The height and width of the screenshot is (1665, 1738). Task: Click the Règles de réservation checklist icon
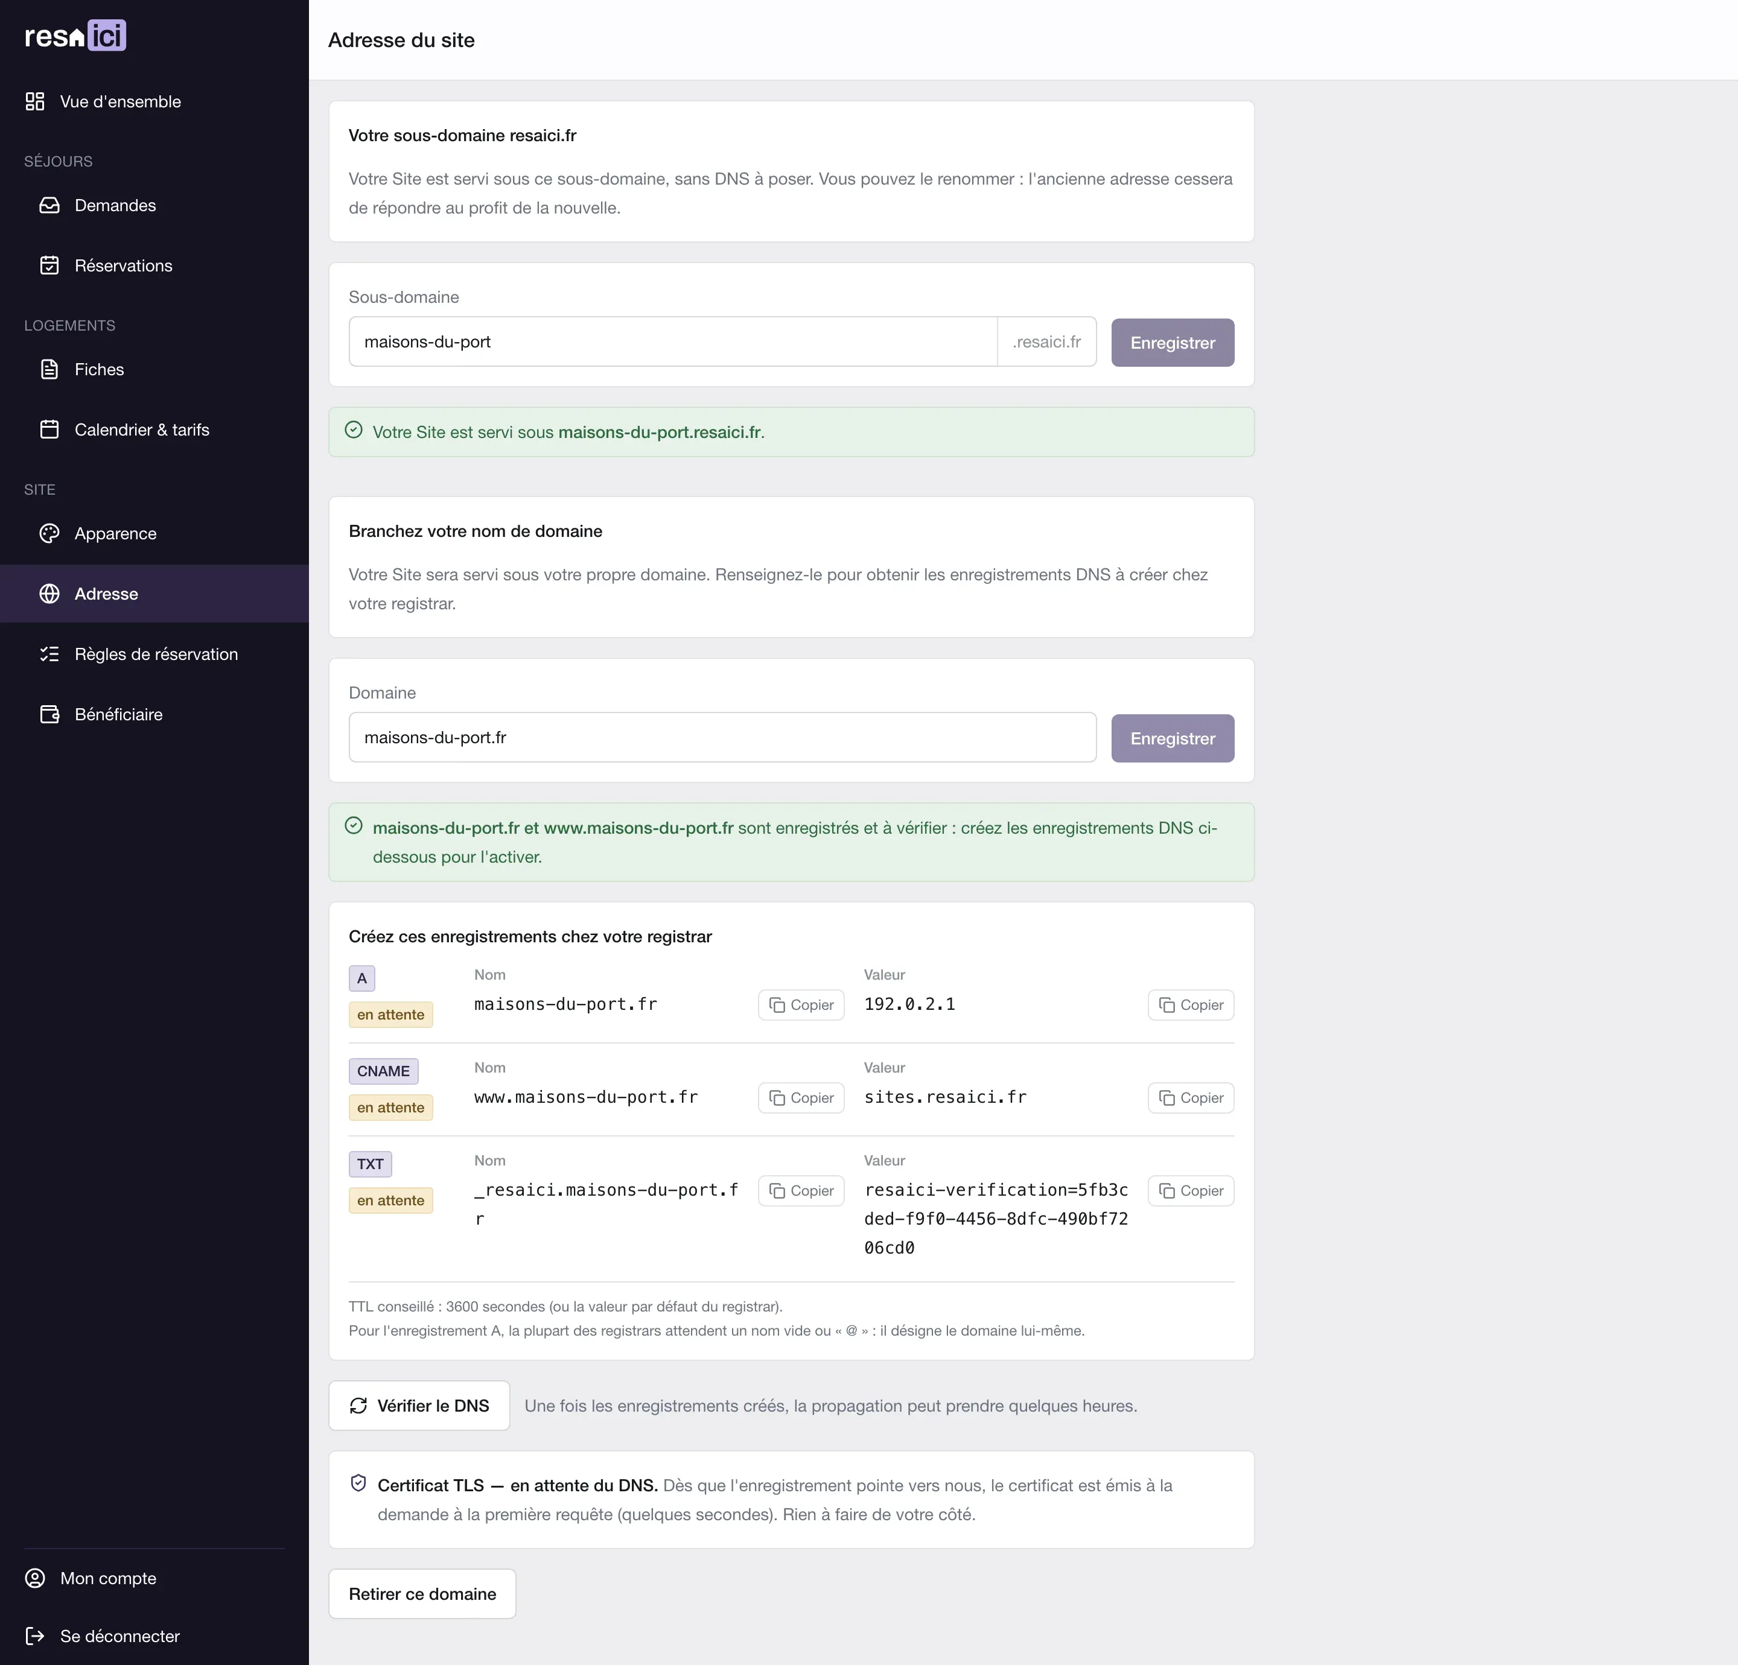tap(49, 655)
